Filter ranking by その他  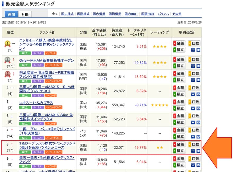(177, 14)
